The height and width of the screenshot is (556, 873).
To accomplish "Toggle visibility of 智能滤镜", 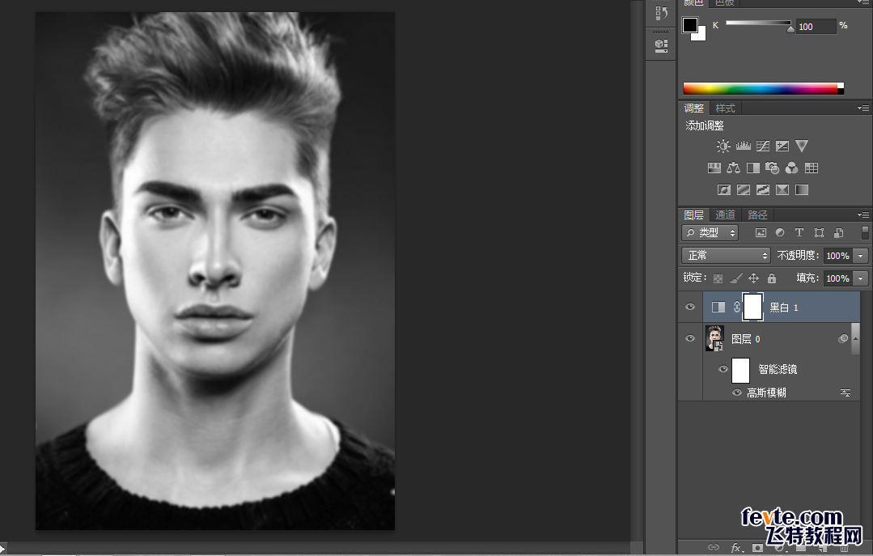I will coord(723,369).
